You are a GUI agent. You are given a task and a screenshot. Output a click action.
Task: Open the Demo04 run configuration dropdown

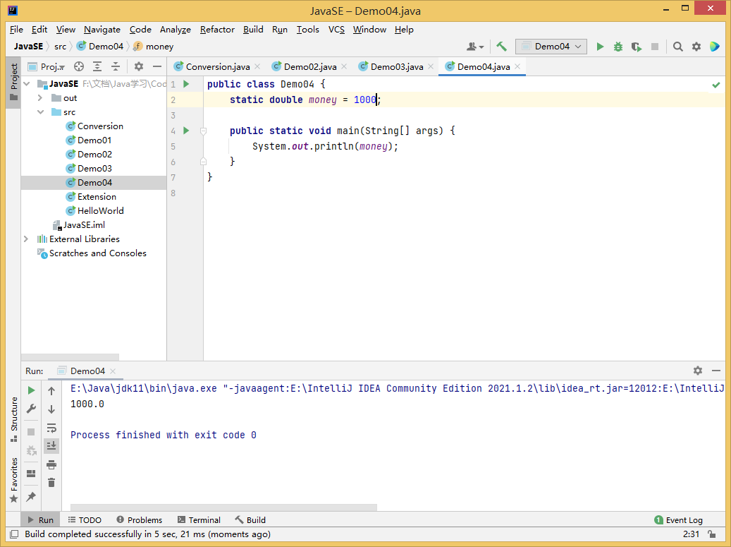(551, 47)
